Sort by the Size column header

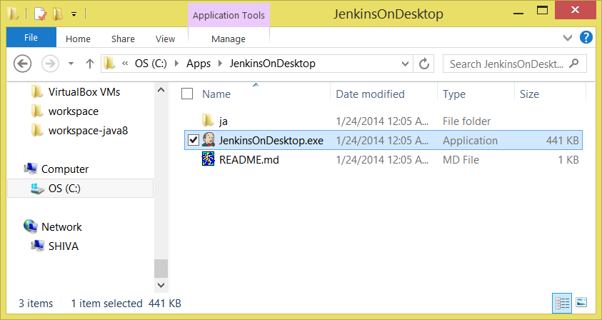pyautogui.click(x=529, y=94)
